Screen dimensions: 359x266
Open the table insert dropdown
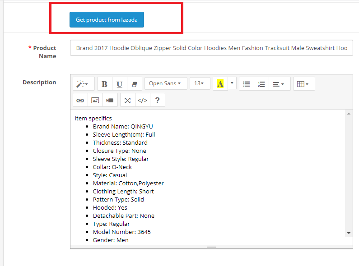pos(304,84)
